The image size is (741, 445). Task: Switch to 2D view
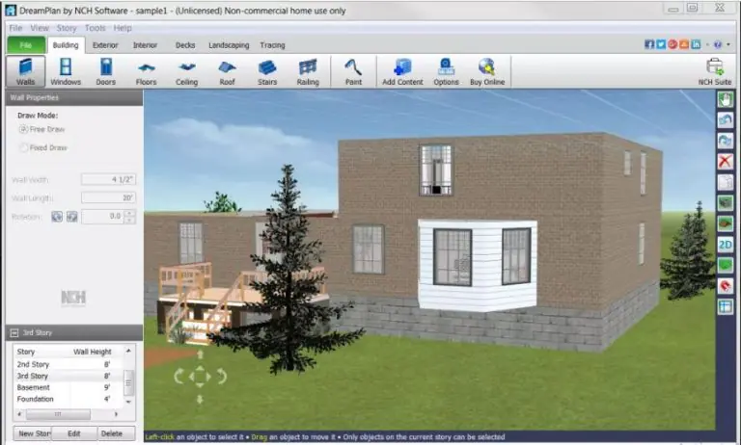[725, 245]
